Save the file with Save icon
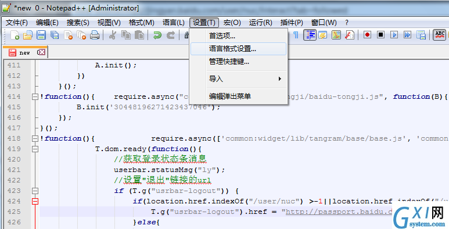This screenshot has height=229, width=449. (x=41, y=35)
